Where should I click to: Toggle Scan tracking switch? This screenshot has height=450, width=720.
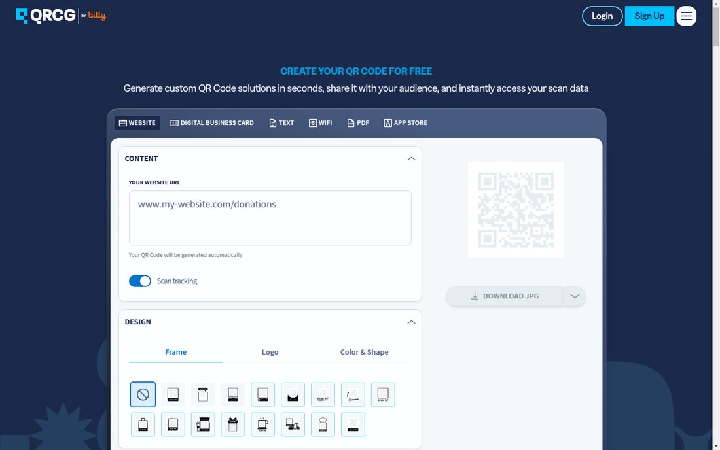click(x=139, y=281)
